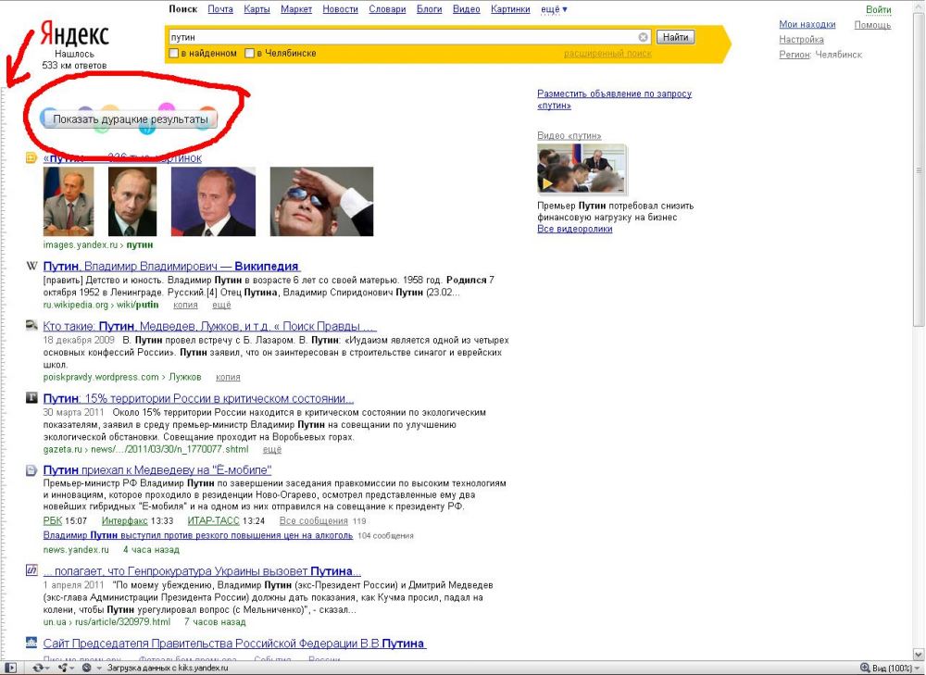This screenshot has width=926, height=675.
Task: Open 'Генпрокуратура Украины вызовет Путина' result
Action: coord(202,571)
